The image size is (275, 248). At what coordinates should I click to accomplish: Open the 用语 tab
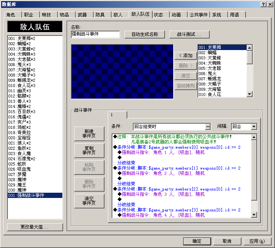237,15
